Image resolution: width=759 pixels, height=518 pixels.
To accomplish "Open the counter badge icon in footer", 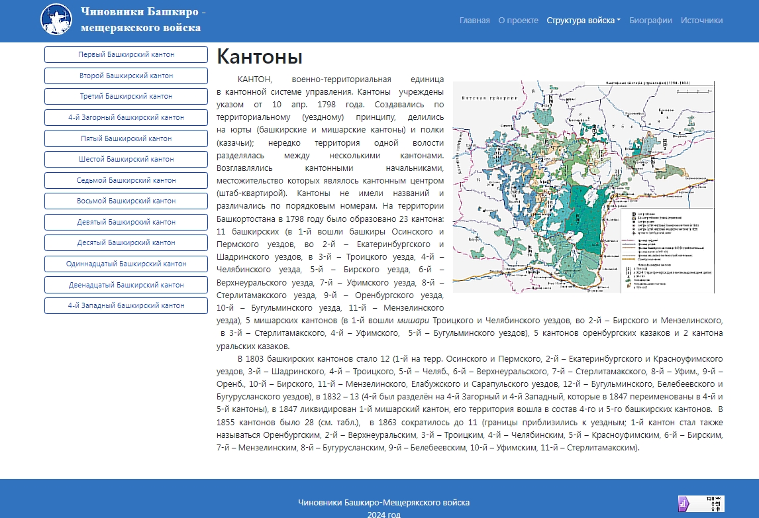I will coord(701,504).
